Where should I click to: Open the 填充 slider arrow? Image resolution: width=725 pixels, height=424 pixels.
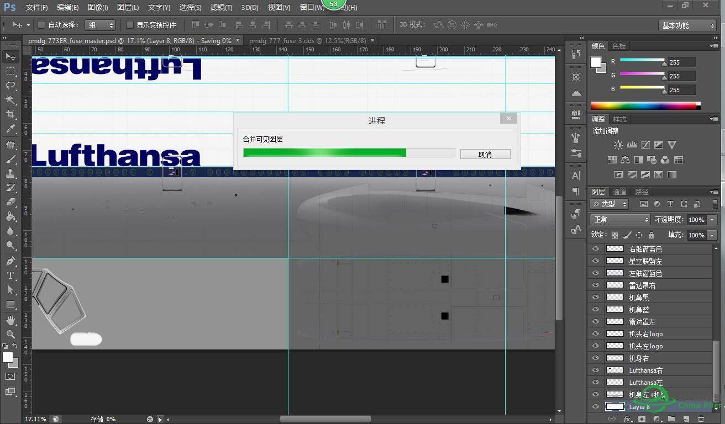[712, 235]
